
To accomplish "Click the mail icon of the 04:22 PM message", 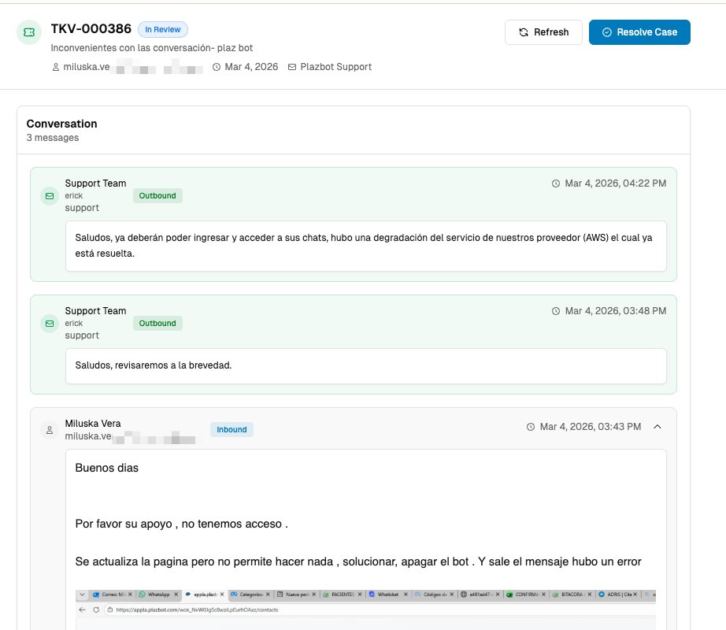I will [50, 196].
